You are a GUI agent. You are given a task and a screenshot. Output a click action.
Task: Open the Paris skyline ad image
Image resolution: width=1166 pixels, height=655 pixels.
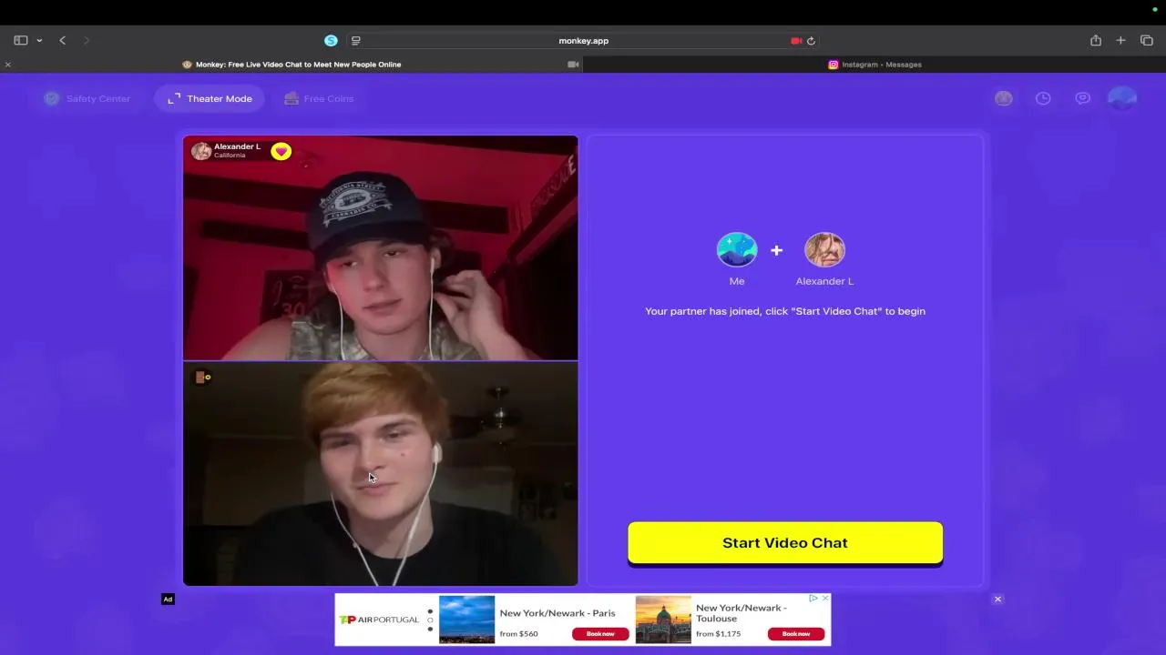click(466, 620)
